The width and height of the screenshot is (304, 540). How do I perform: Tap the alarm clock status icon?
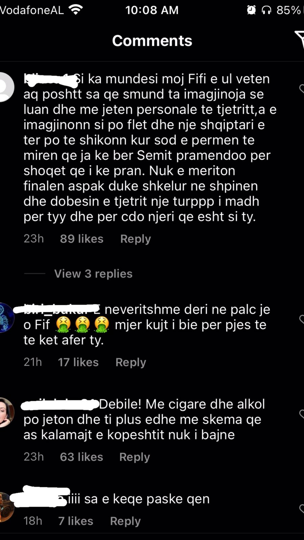(x=251, y=10)
